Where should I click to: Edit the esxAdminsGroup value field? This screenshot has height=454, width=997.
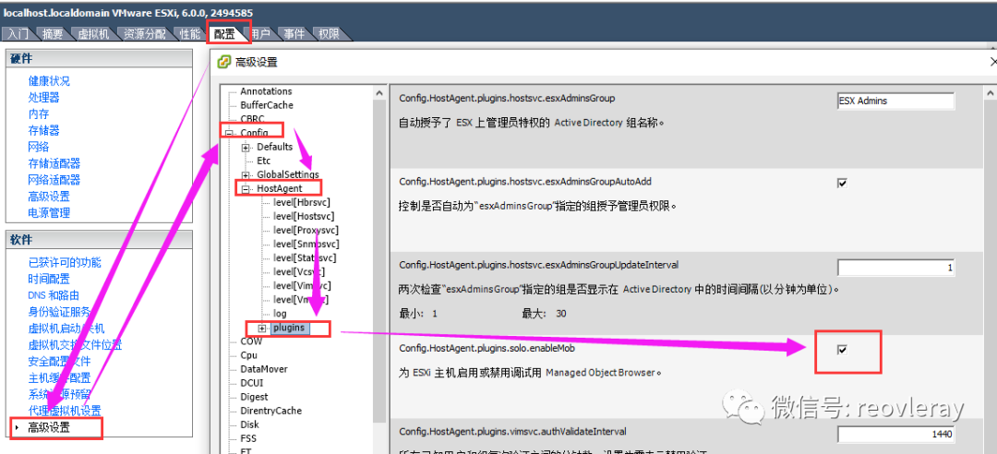tap(895, 101)
